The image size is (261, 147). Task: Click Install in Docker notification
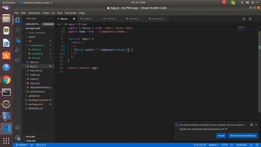pyautogui.click(x=221, y=136)
